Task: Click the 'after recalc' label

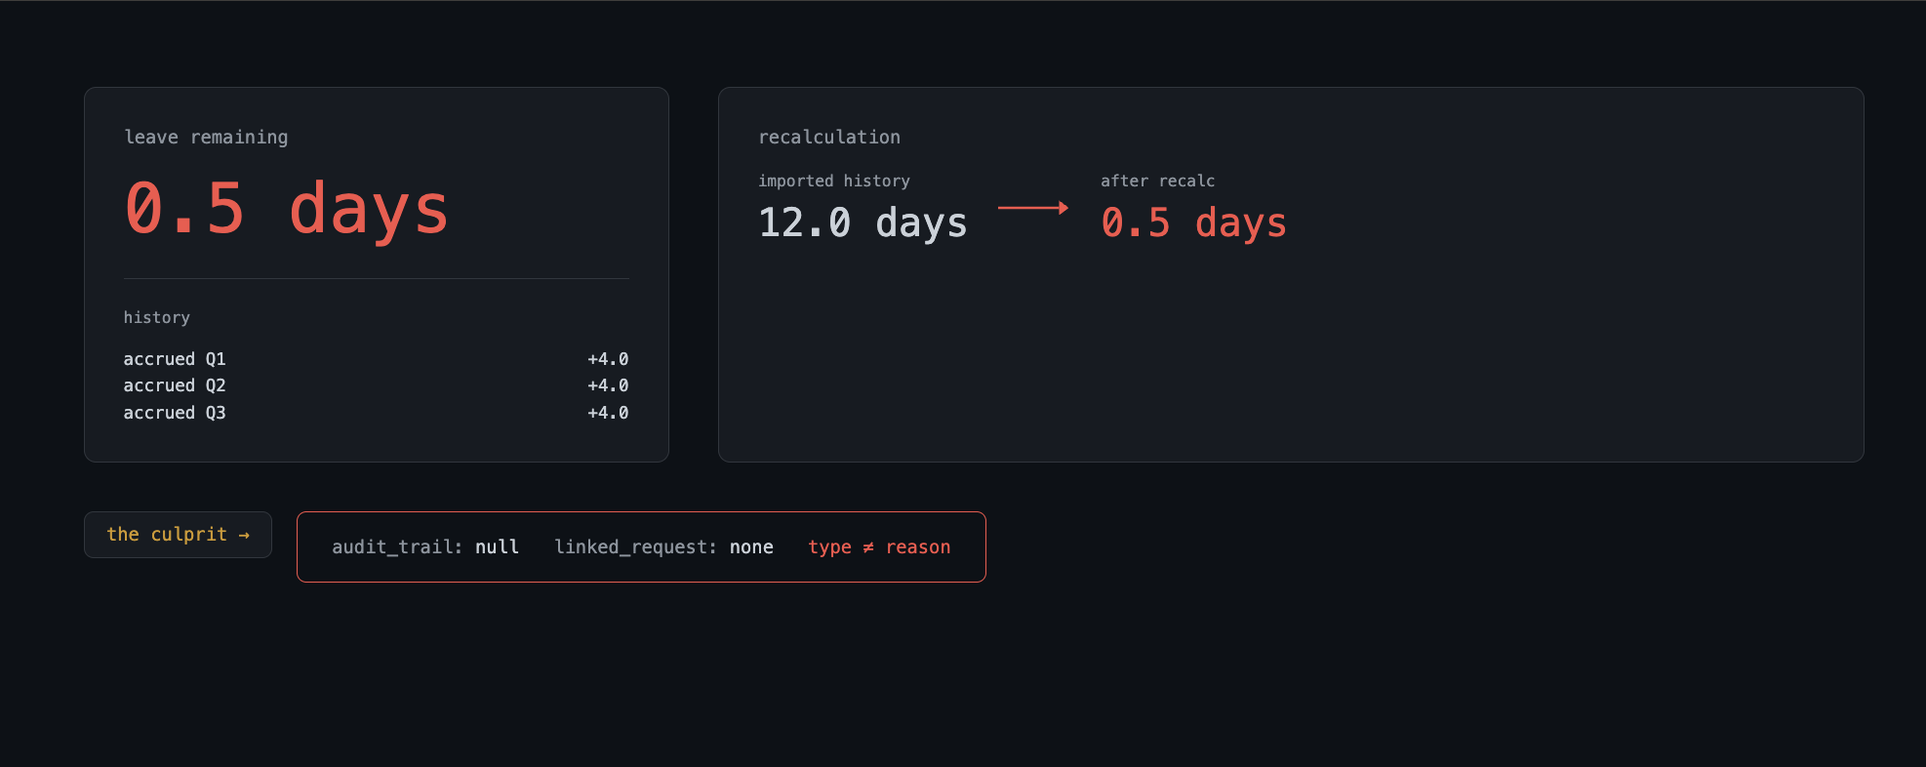Action: (x=1158, y=181)
